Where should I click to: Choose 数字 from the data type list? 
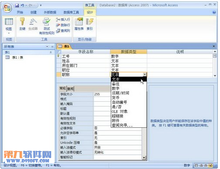tap(129, 89)
